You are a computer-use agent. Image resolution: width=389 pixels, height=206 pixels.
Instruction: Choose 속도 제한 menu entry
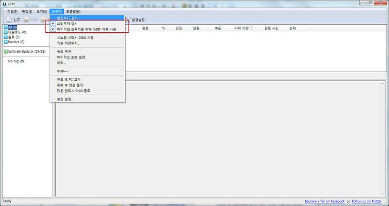88,52
